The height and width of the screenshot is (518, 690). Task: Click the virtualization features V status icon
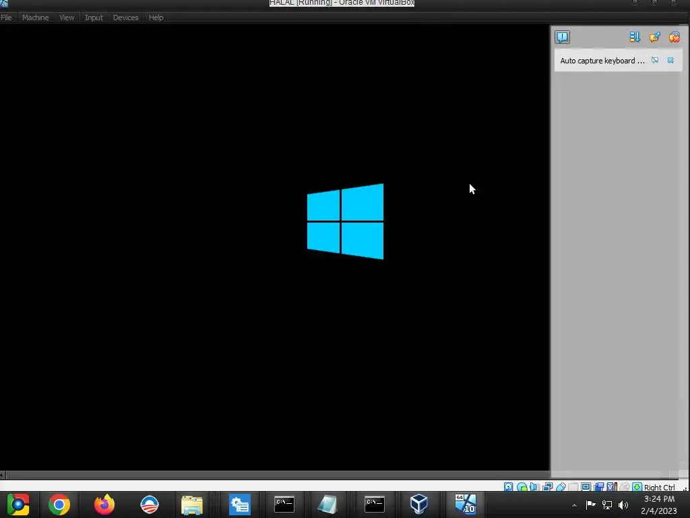coord(612,487)
